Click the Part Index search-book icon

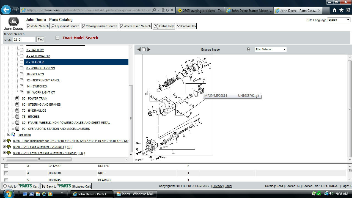(x=13, y=135)
